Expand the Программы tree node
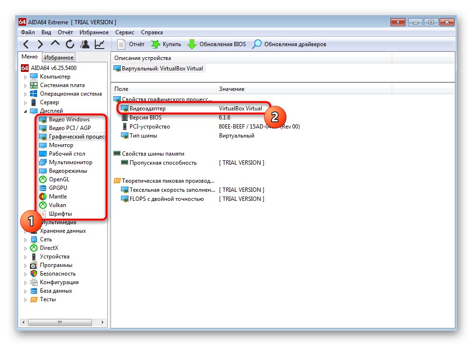The height and width of the screenshot is (346, 472). (25, 266)
